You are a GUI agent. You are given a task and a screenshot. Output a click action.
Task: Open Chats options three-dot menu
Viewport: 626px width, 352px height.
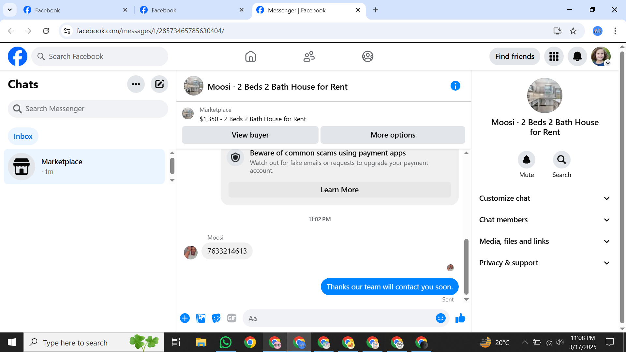(x=136, y=84)
